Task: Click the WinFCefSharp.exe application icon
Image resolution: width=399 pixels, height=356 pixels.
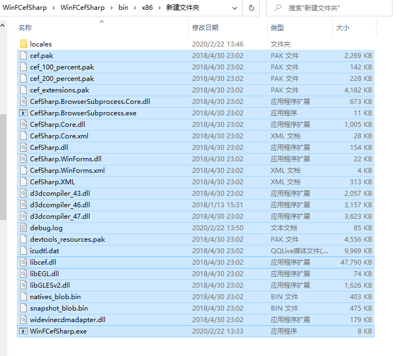Action: tap(23, 331)
